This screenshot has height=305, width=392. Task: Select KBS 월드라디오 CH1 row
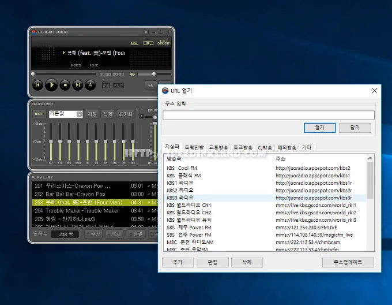point(265,205)
